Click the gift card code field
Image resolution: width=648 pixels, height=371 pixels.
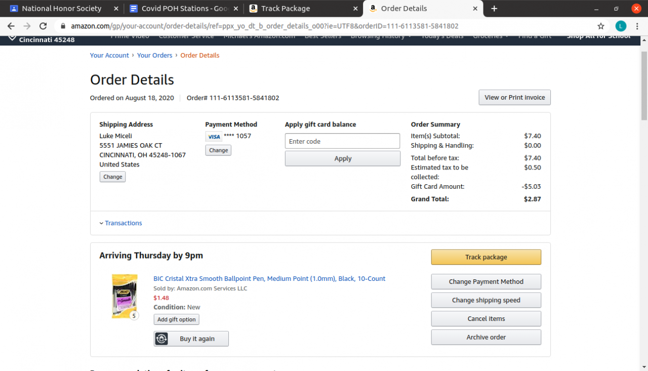[x=342, y=141]
